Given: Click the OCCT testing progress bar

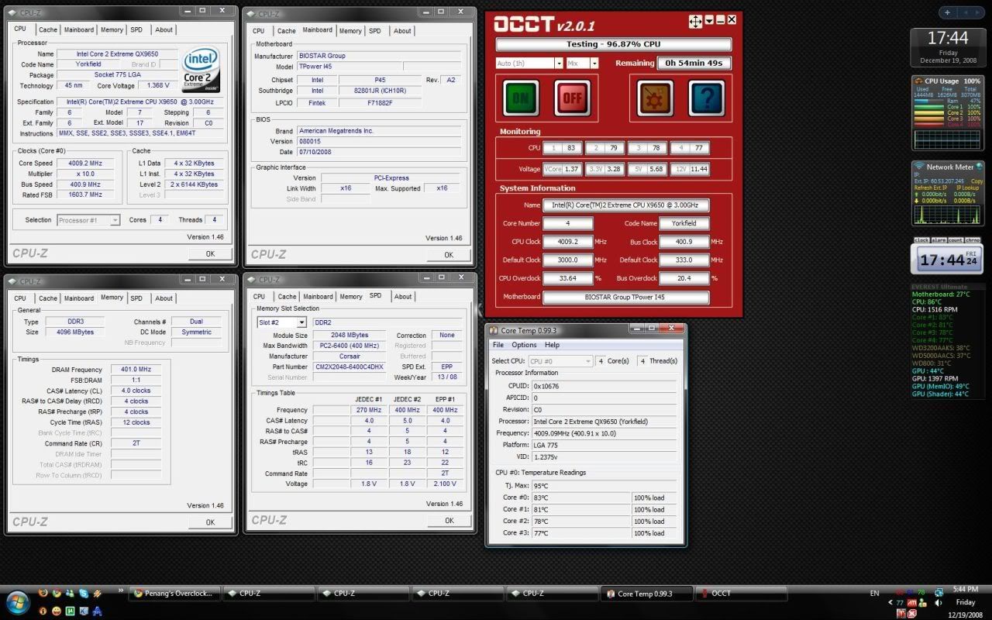Looking at the screenshot, I should click(613, 45).
